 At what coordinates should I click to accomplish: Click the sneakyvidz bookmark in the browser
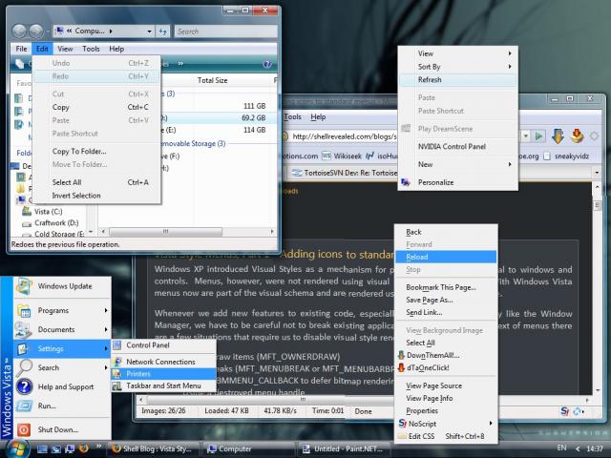click(566, 156)
